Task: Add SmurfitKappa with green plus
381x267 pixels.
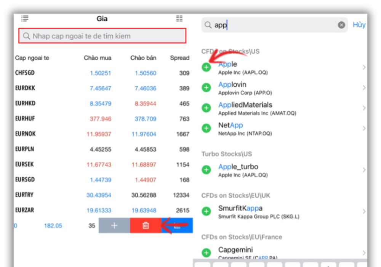Action: point(206,211)
